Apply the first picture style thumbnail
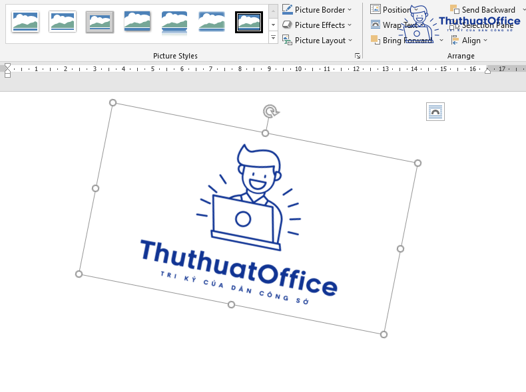The image size is (526, 392). [25, 22]
